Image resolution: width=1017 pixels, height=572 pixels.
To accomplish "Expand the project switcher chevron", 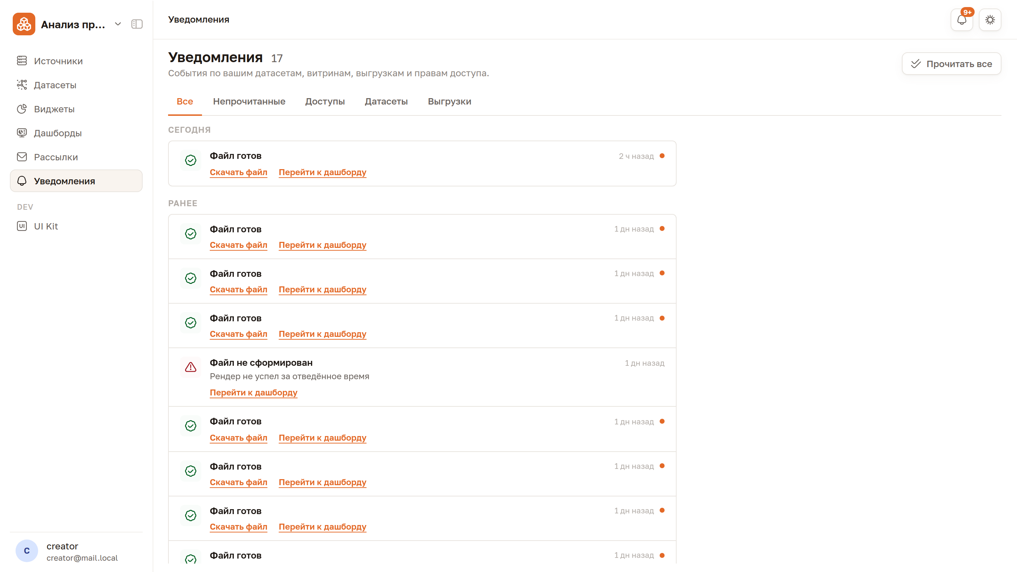I will click(x=118, y=24).
